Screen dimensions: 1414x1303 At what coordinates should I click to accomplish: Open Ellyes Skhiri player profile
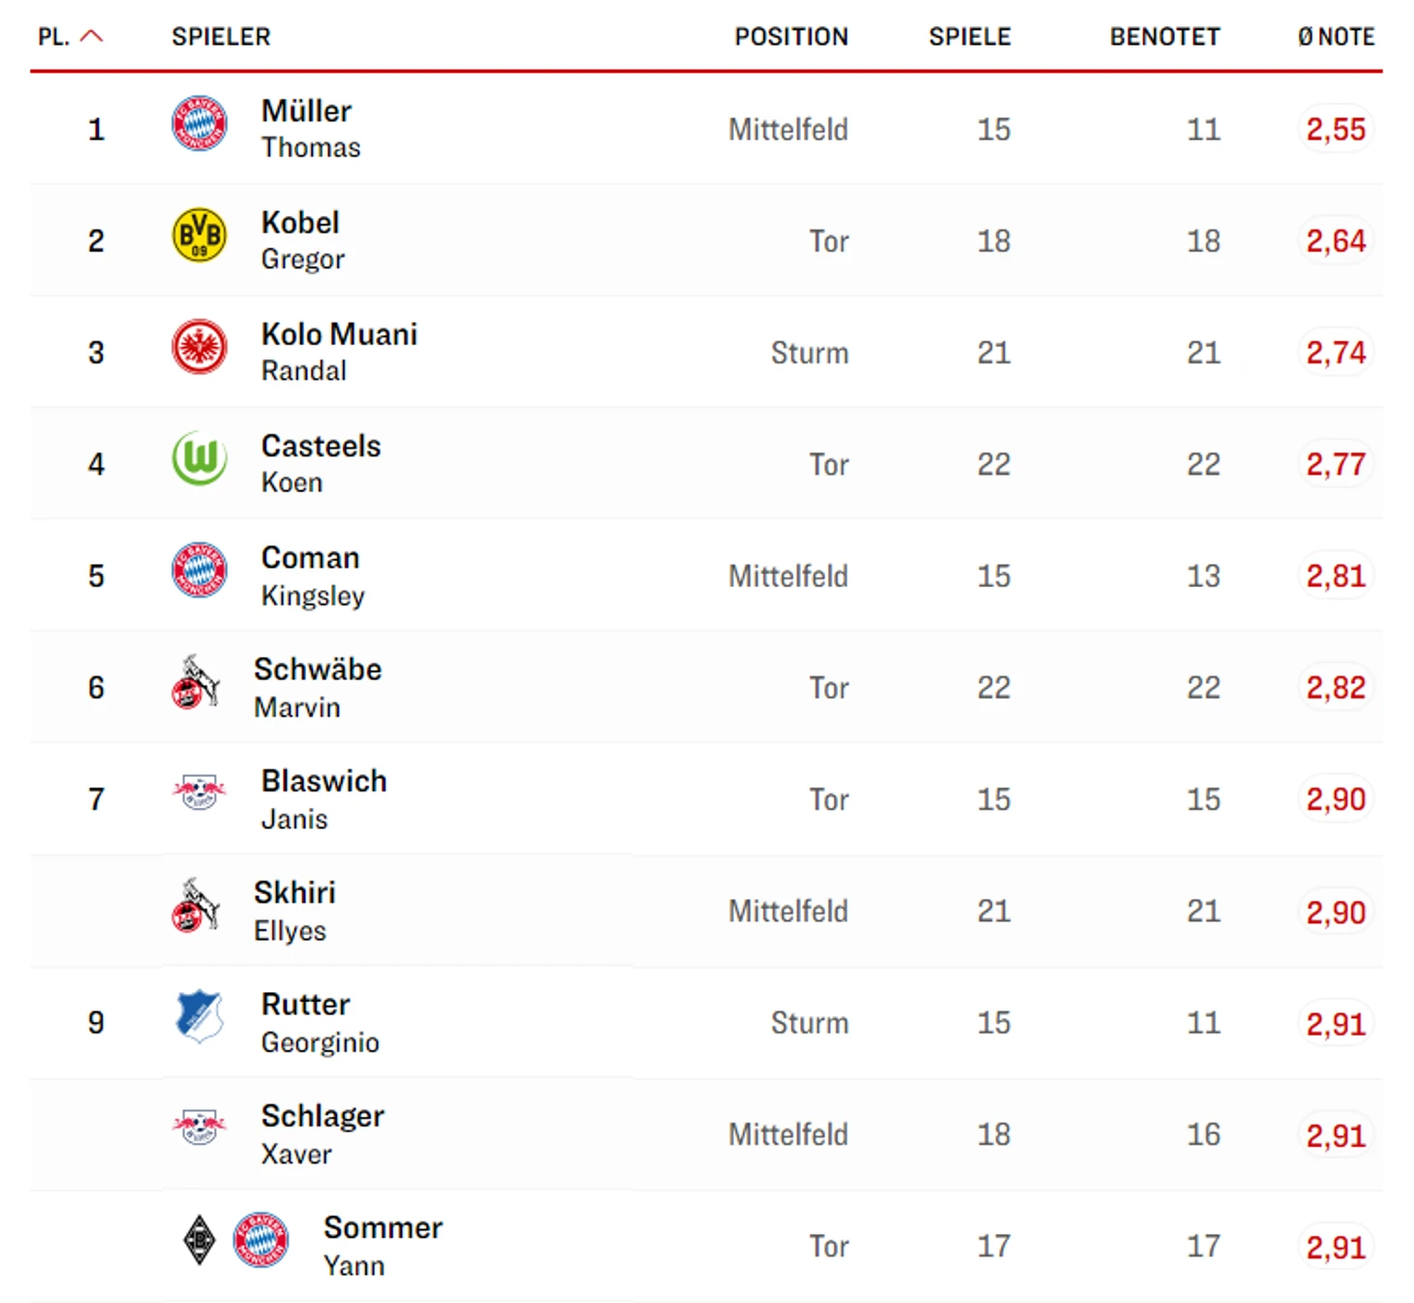pyautogui.click(x=294, y=911)
